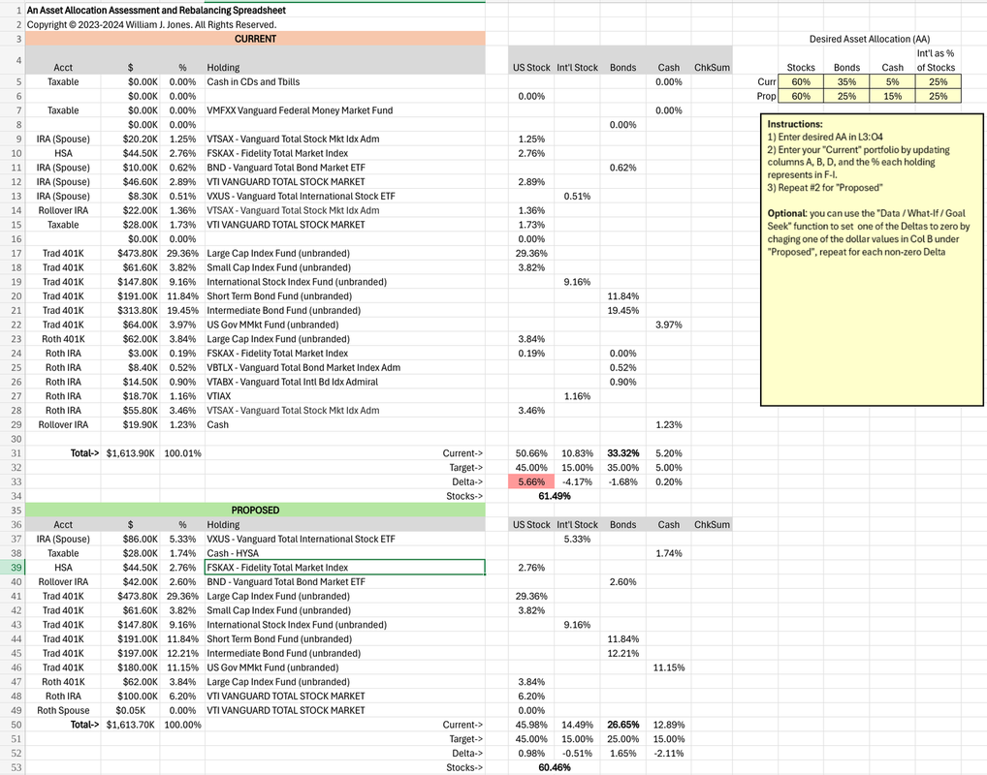Click the HSA account cell in row 10
987x775 pixels.
pyautogui.click(x=63, y=153)
